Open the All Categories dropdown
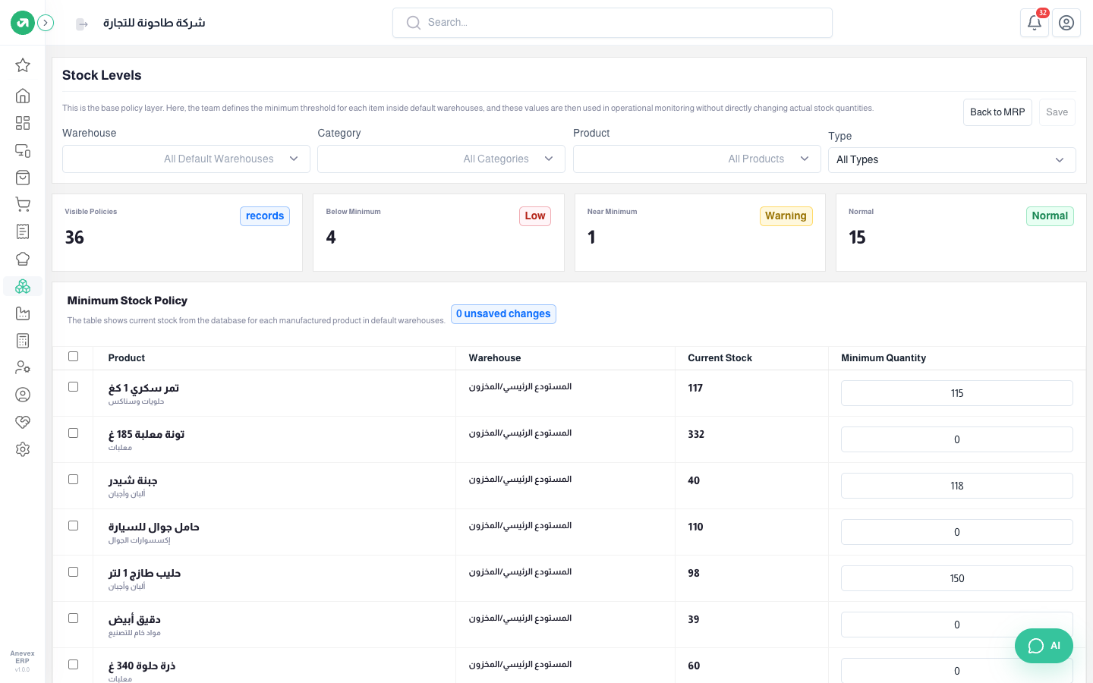 click(441, 159)
